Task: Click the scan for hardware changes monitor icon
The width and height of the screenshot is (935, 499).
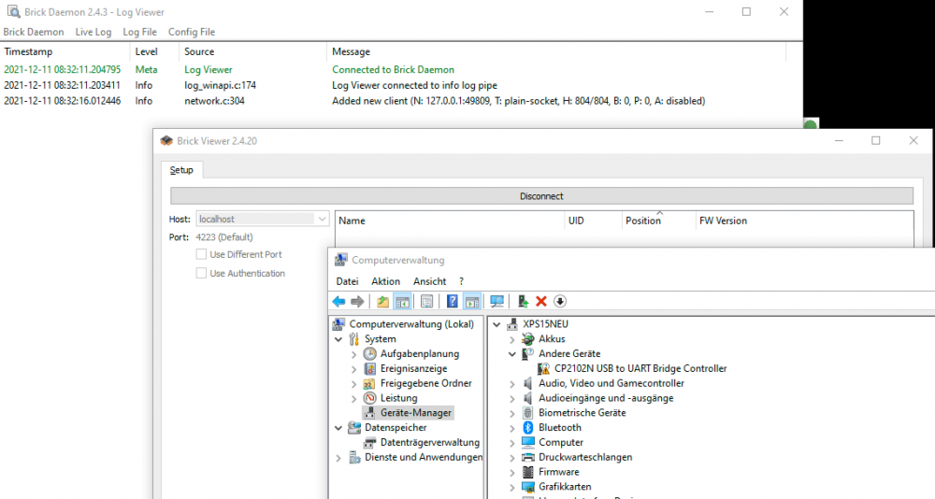Action: [x=496, y=301]
